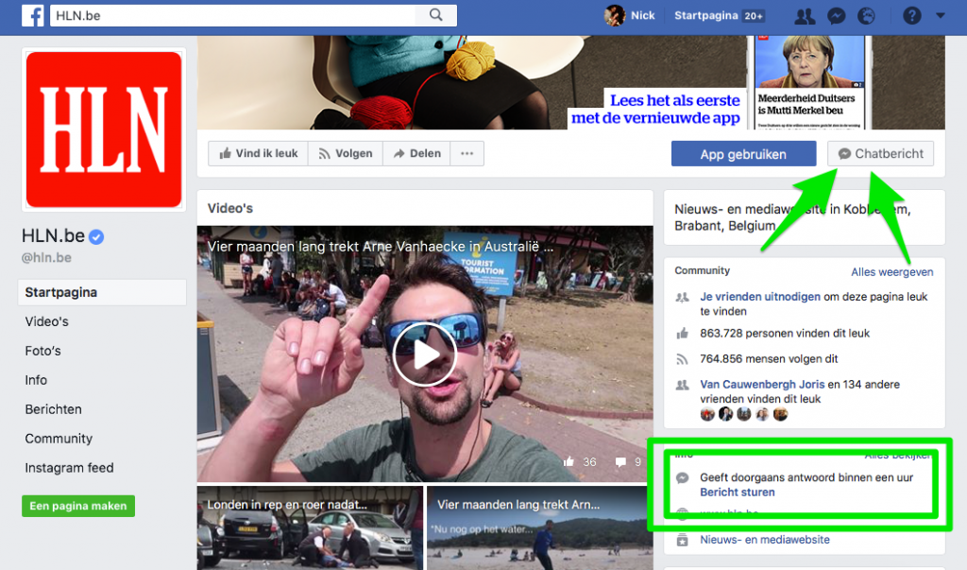Click the friends icon beside Van Cauwenbergh Joris

pyautogui.click(x=682, y=385)
